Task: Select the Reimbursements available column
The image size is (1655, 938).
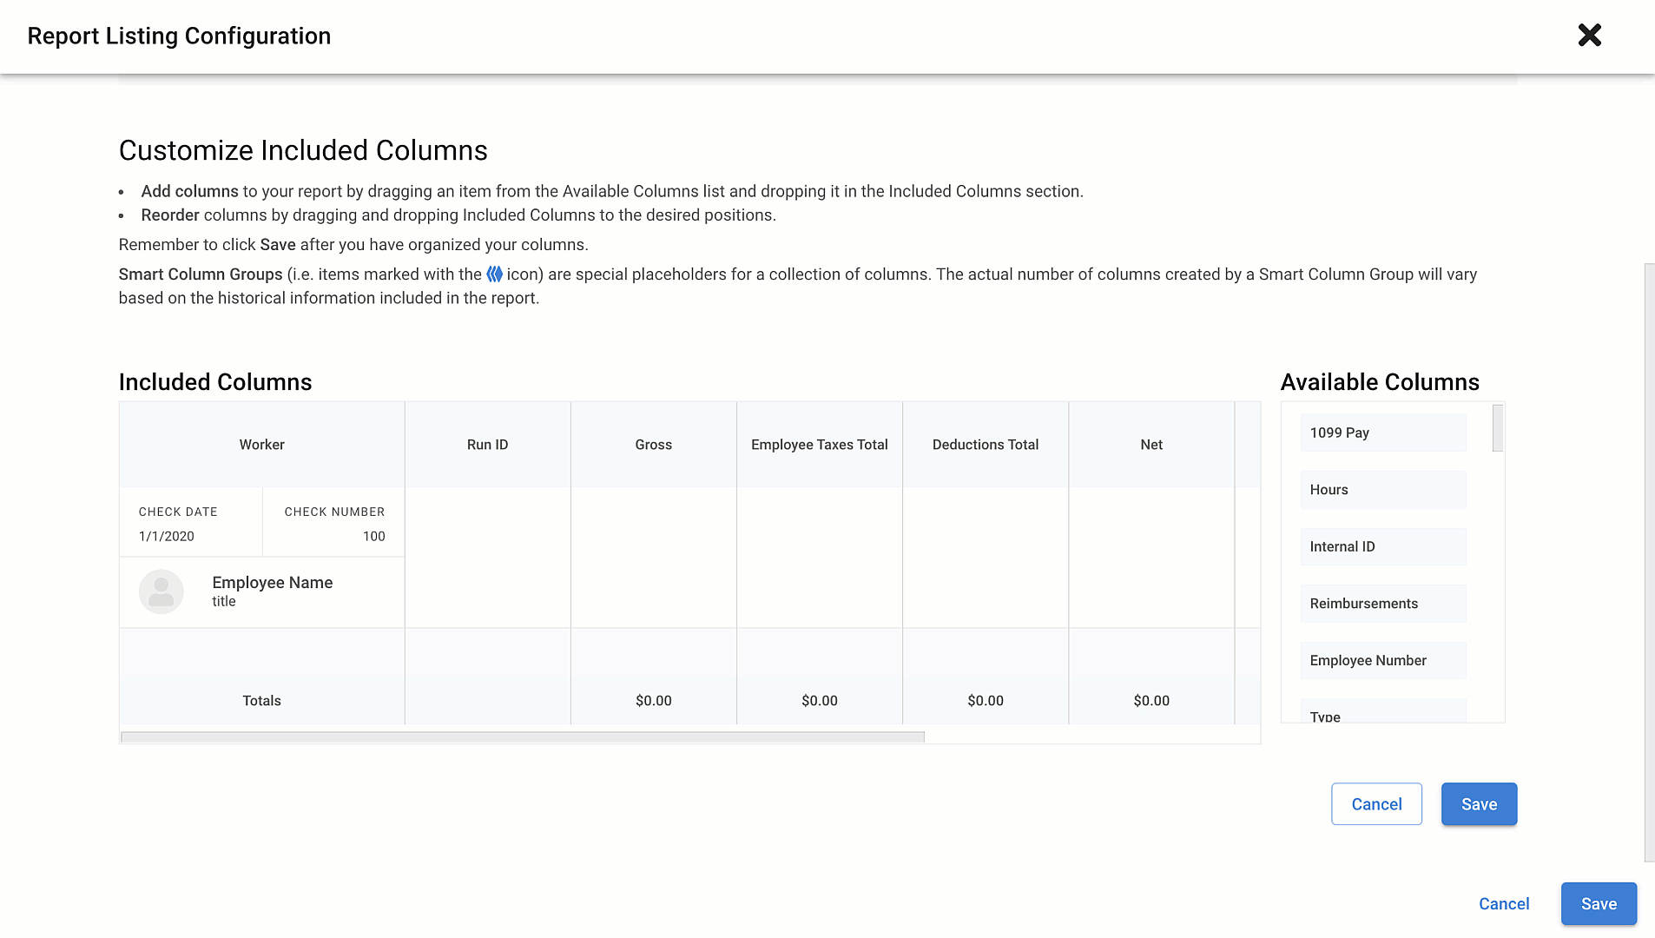Action: point(1381,603)
